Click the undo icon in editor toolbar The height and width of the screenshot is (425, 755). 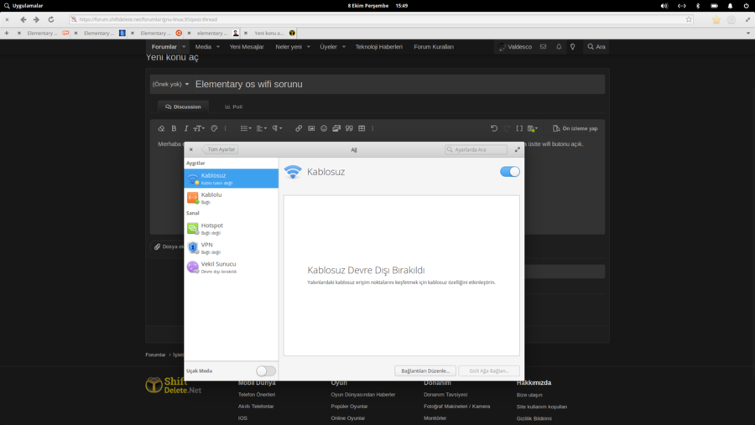tap(494, 128)
